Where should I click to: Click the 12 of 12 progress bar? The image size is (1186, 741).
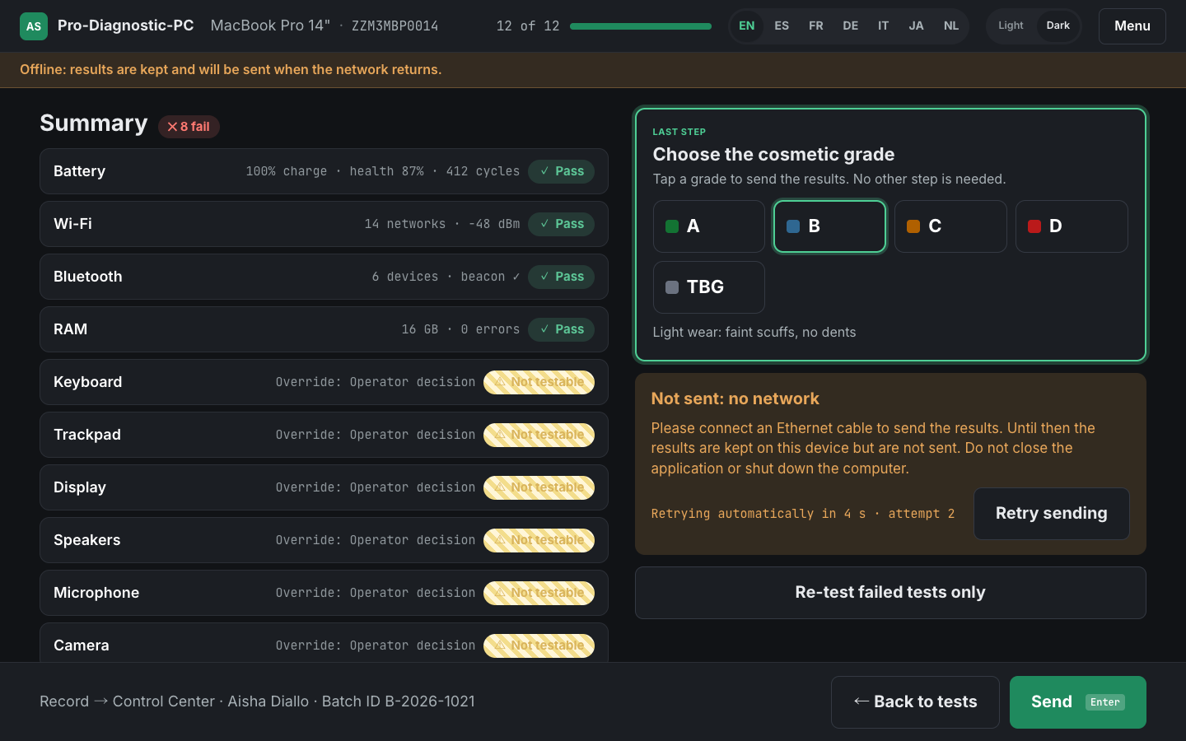pyautogui.click(x=641, y=26)
